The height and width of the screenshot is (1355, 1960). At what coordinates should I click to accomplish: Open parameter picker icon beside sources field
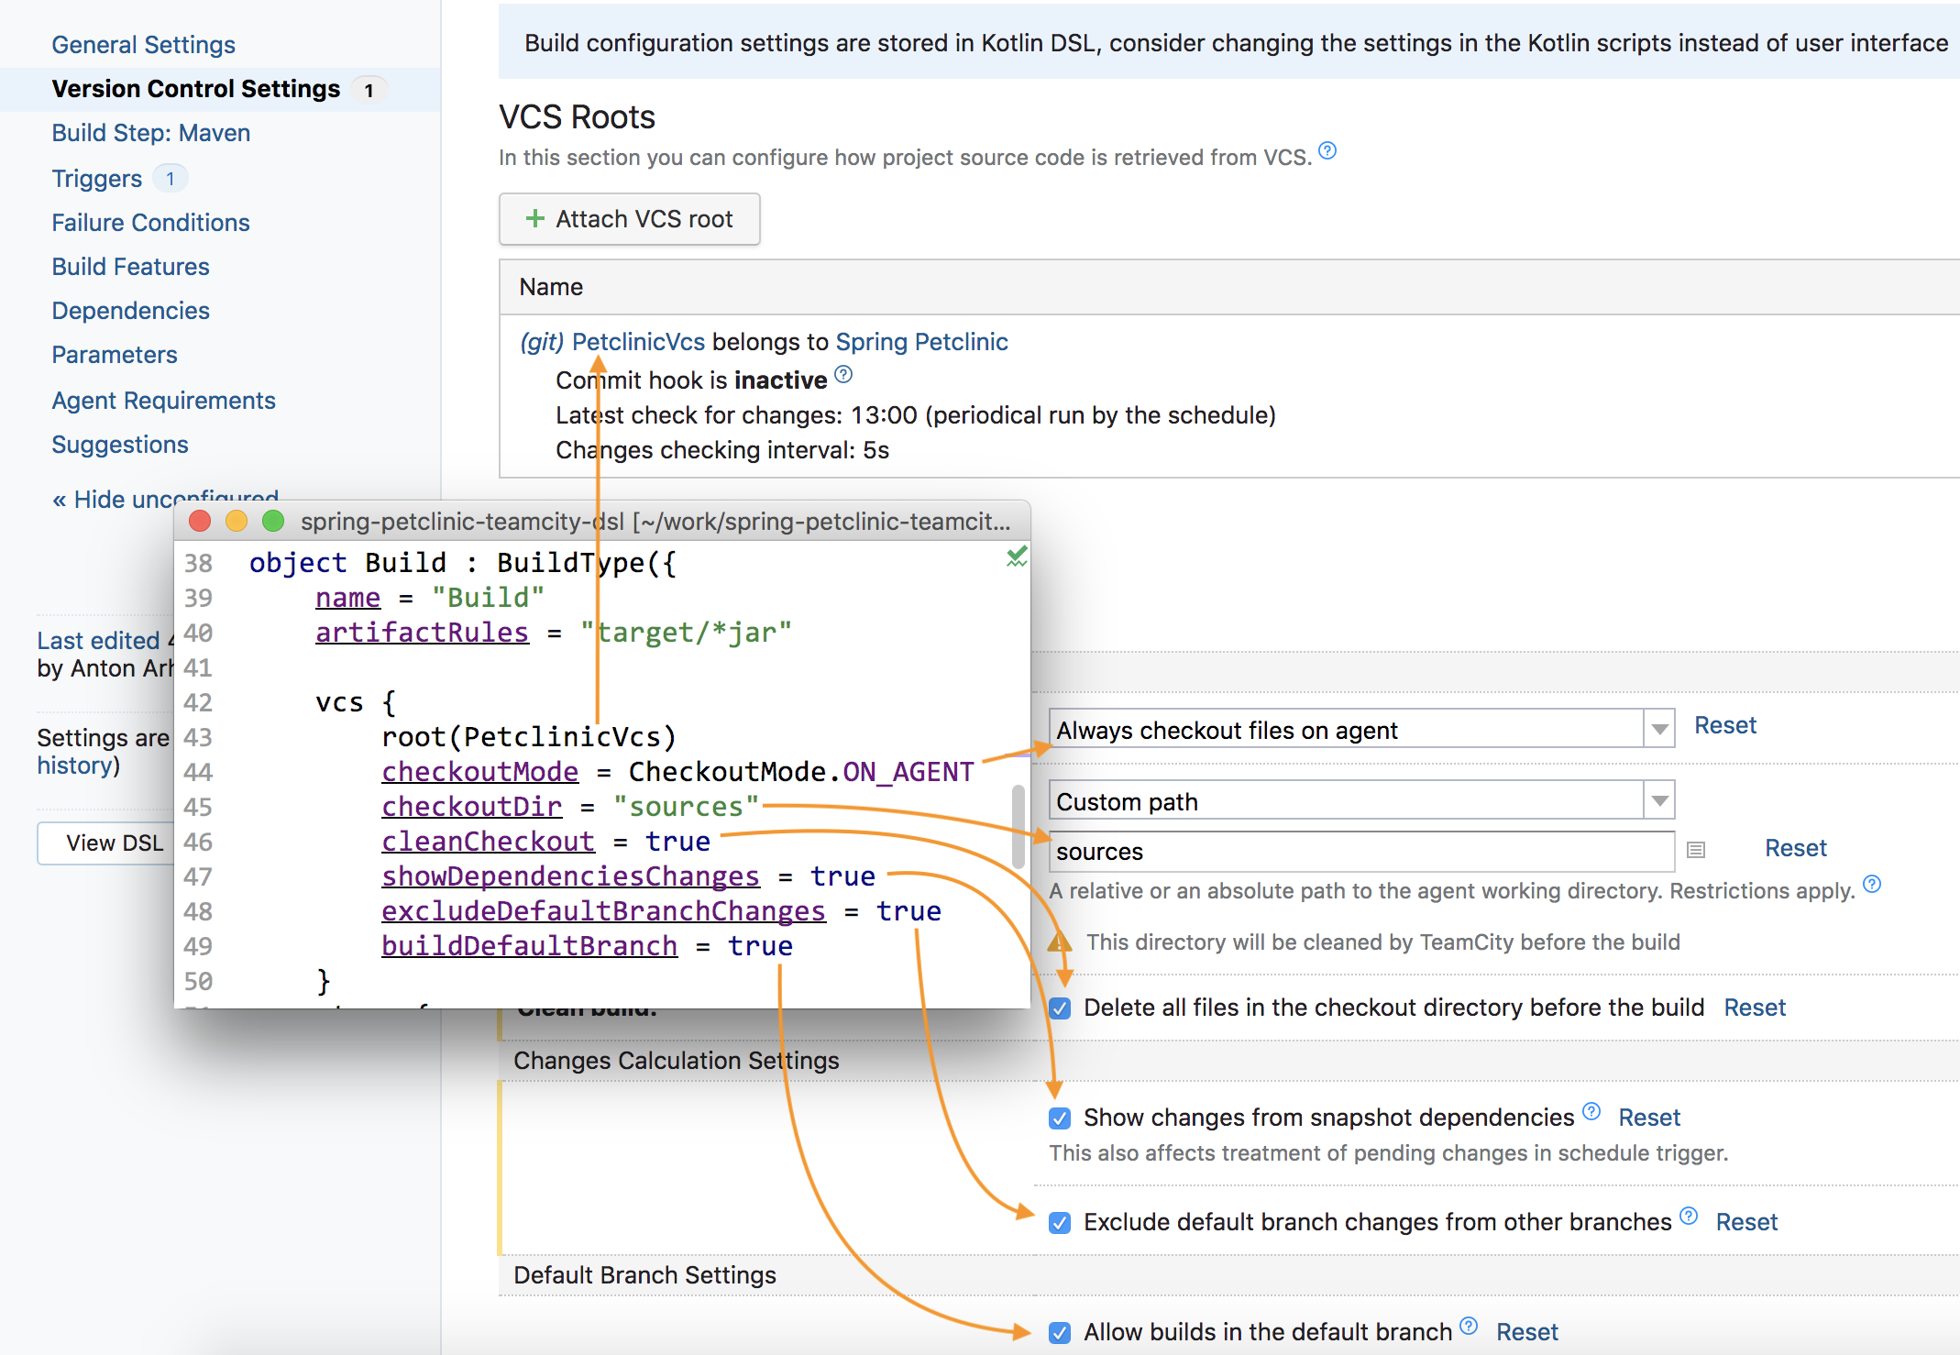tap(1695, 850)
